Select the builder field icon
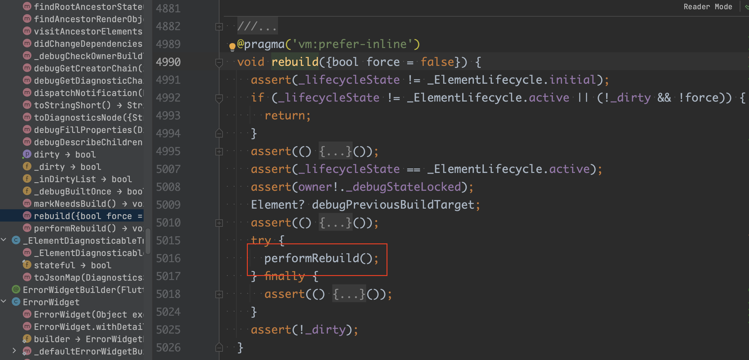749x360 pixels. click(x=27, y=338)
